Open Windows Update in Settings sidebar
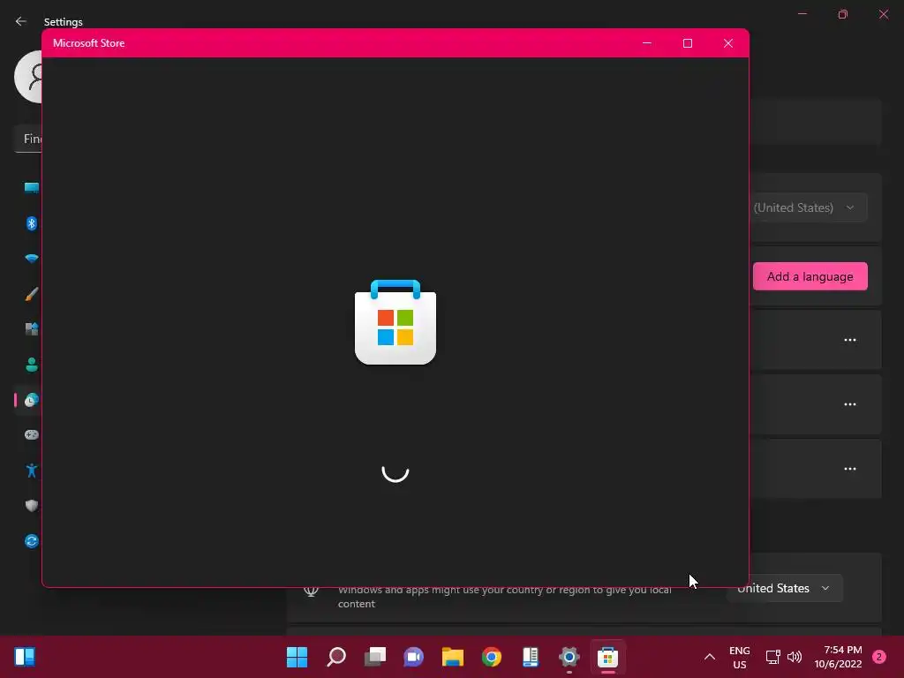 (32, 541)
